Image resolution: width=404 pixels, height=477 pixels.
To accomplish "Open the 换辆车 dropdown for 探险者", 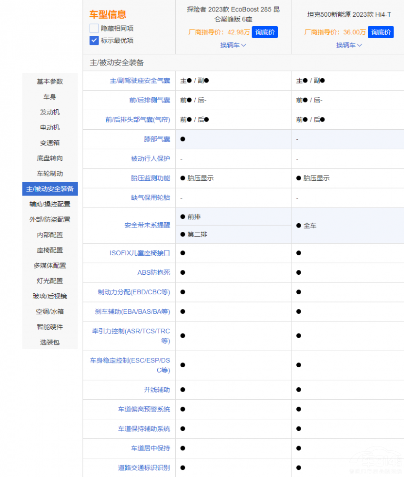I will pos(233,45).
